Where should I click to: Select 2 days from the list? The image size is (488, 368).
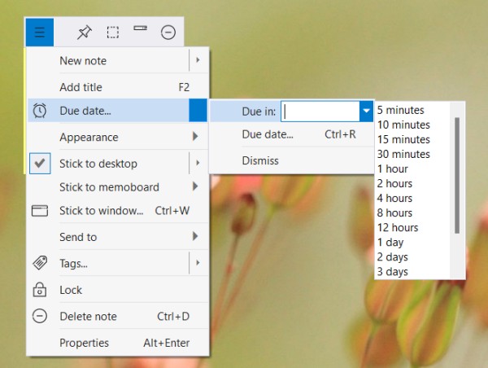[x=412, y=256]
